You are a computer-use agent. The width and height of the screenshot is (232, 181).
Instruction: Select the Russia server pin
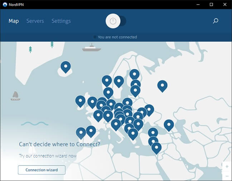pos(162,86)
